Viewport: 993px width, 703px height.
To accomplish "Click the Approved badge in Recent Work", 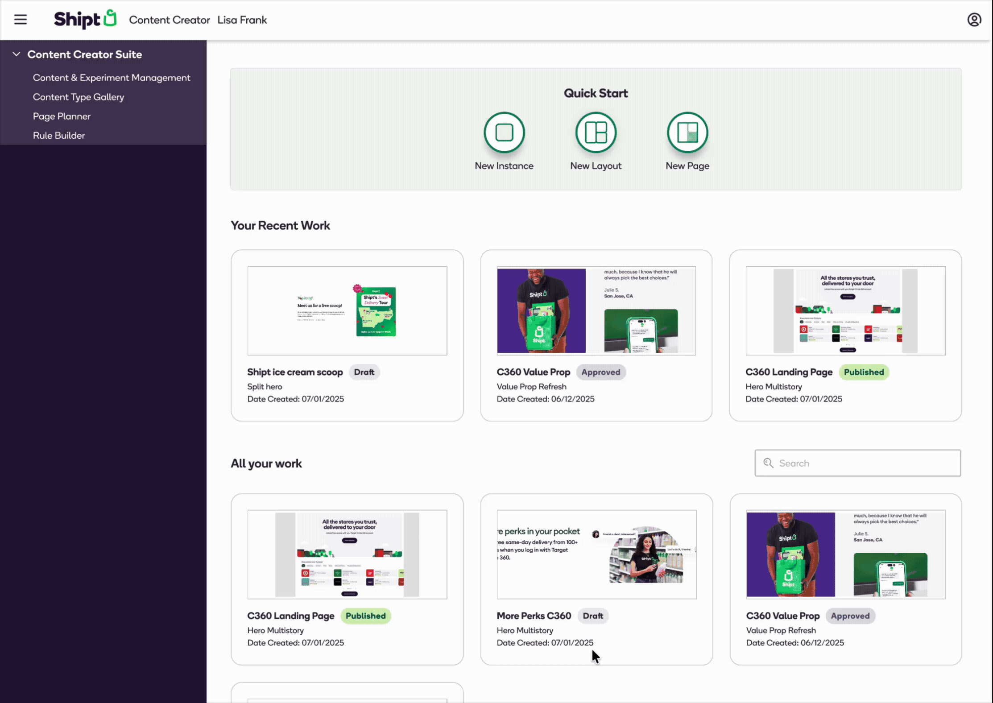I will click(600, 372).
